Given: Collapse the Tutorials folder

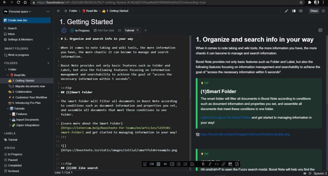Looking at the screenshot, I should [8, 109].
